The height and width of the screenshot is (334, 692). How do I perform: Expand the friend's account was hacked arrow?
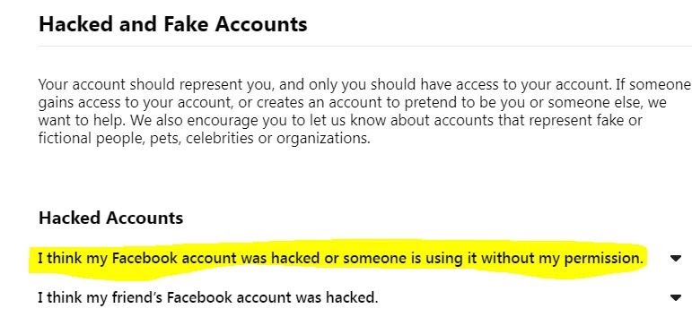pos(675,298)
